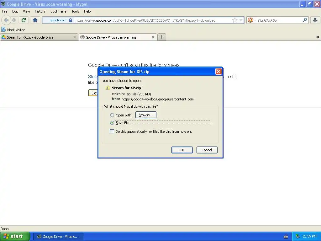Open a new tab with plus button
Viewport: 321px width, 241px height.
(162, 37)
